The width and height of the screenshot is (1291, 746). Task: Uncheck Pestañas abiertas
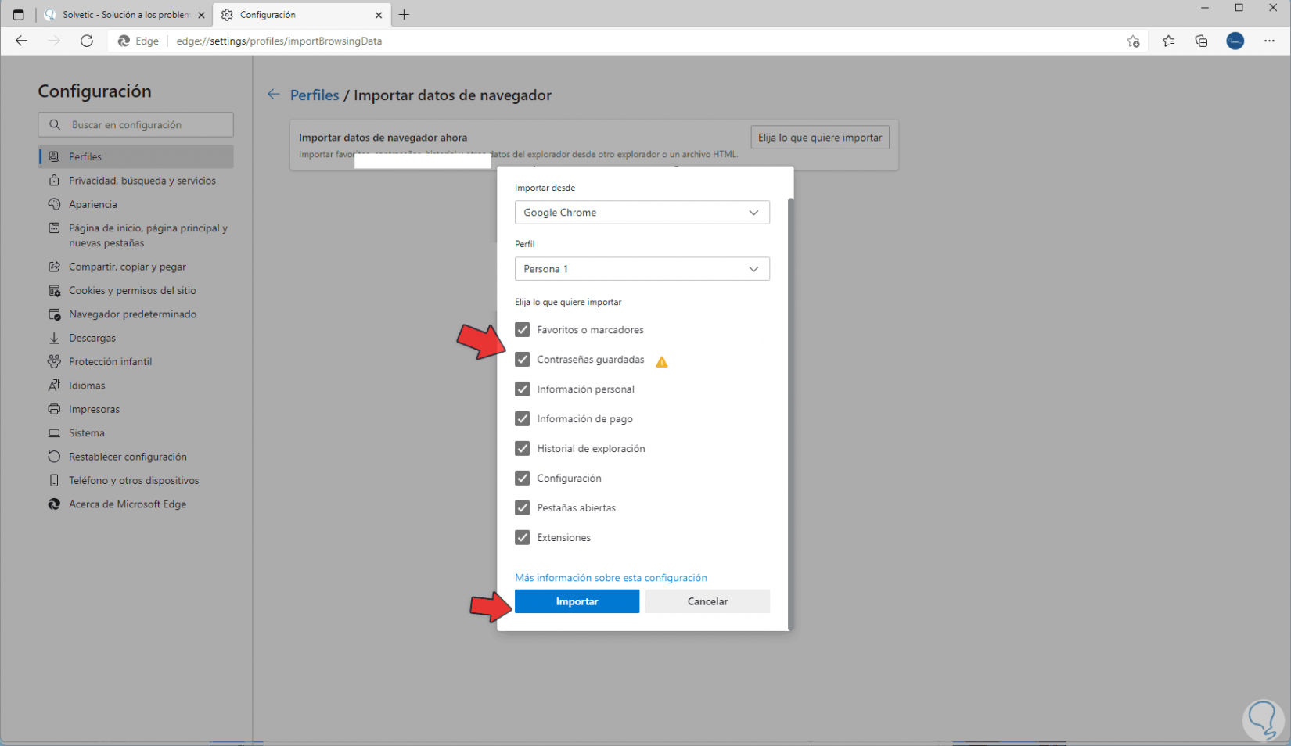[523, 508]
